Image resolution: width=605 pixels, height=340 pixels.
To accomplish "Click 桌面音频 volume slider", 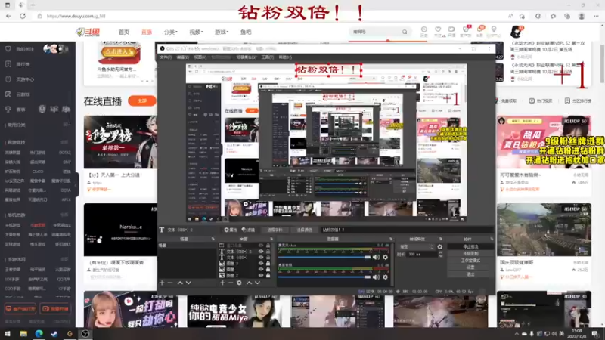I will click(x=324, y=277).
